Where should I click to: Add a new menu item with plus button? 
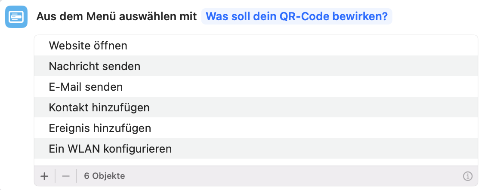pyautogui.click(x=44, y=176)
